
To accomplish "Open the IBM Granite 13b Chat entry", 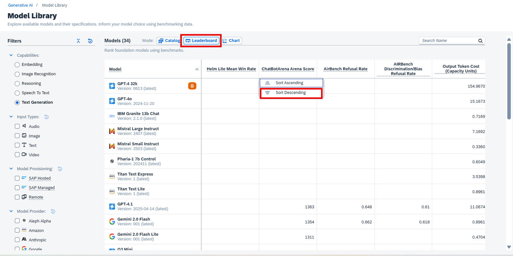I will point(138,114).
